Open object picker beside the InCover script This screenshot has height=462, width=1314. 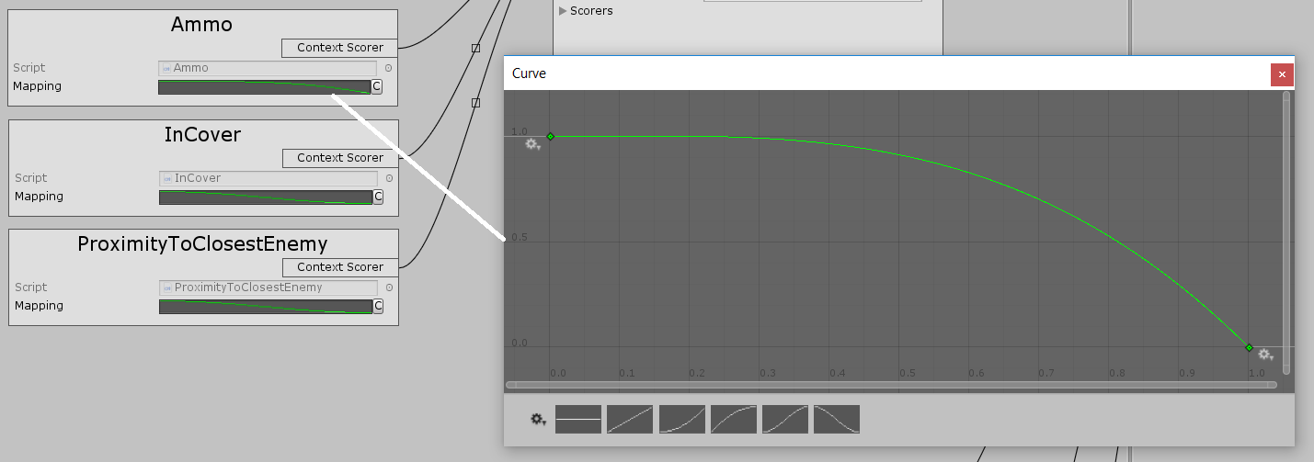pyautogui.click(x=389, y=178)
